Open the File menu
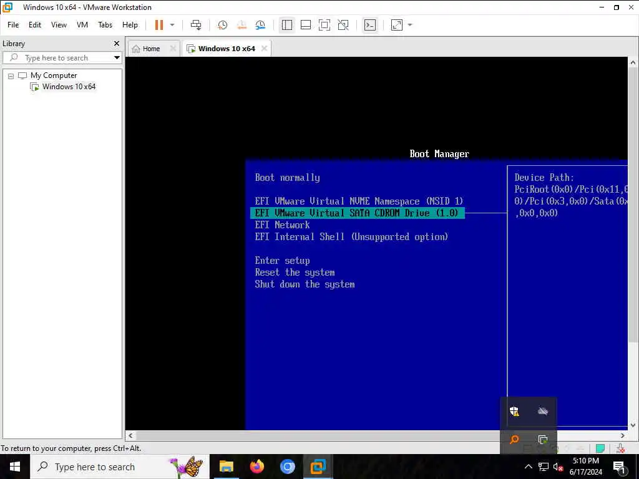 coord(13,25)
